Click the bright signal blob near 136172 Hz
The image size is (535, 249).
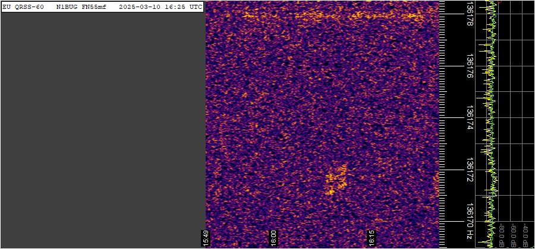(336, 180)
